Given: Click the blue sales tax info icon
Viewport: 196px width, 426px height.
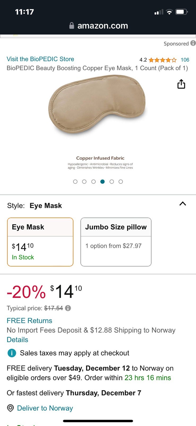Looking at the screenshot, I should tap(11, 353).
